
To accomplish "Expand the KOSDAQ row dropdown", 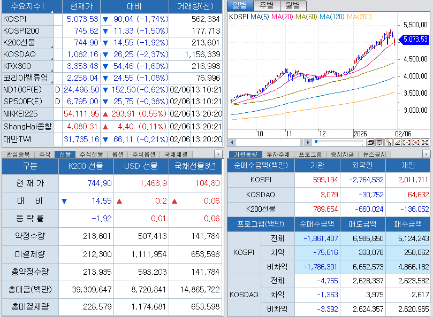I will 51,58.
